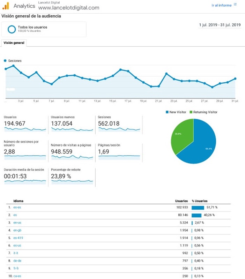The image size is (245, 279).
Task: Click the Google Analytics logo icon
Action: tap(6, 6)
